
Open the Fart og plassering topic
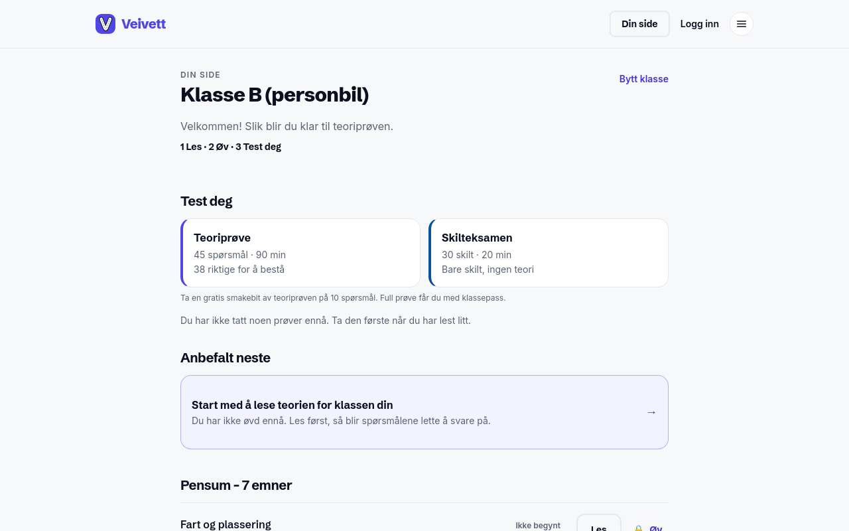pos(226,524)
